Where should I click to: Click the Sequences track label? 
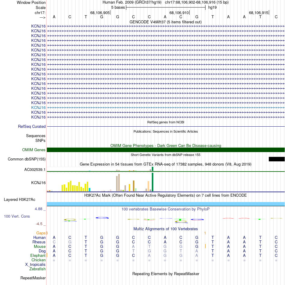coord(36,136)
